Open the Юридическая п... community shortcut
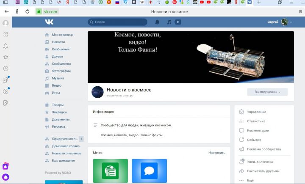305x184 pixels. [x=64, y=139]
